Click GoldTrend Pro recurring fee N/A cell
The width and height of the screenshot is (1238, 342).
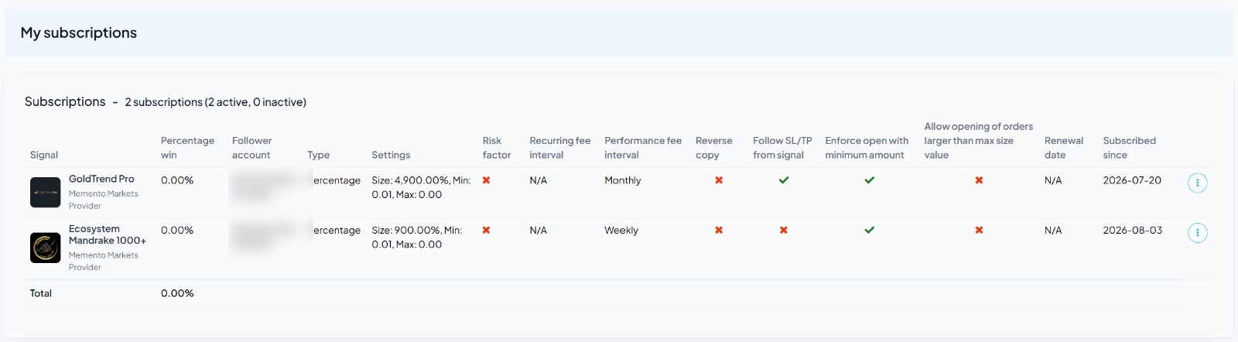point(539,180)
